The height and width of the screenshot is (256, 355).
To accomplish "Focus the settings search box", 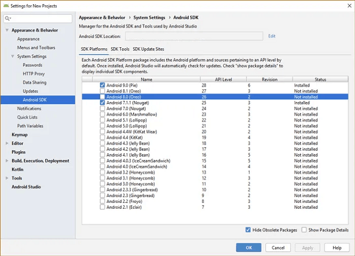I will (38, 19).
